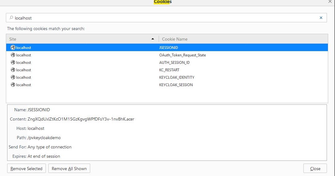This screenshot has height=176, width=335.
Task: Click globe icon of the AUTH_SESSION_ID row
Action: coord(13,62)
